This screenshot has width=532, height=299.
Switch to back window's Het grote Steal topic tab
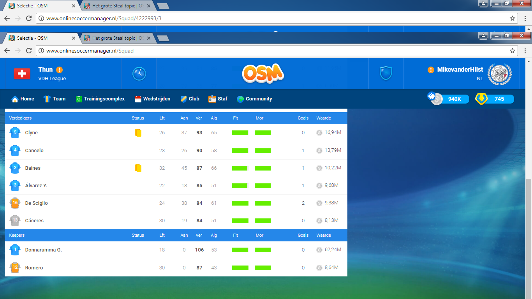click(x=118, y=6)
